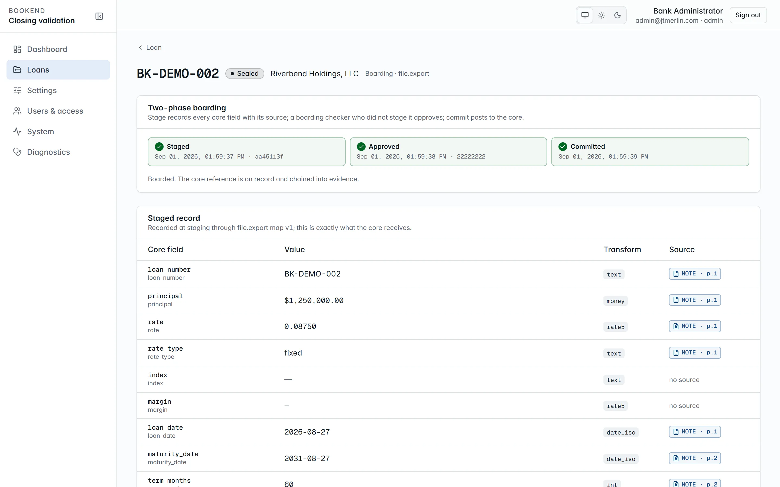Click the rate5 tag in margin row
Image resolution: width=780 pixels, height=487 pixels.
click(615, 406)
